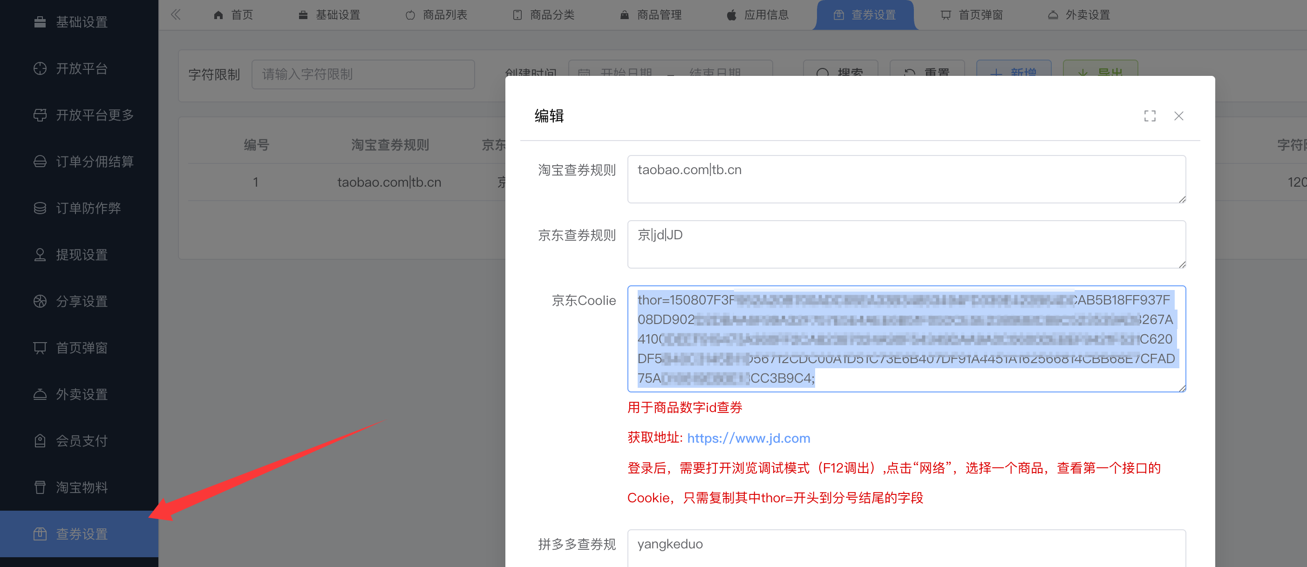
Task: Select 淘宝物料 in the sidebar
Action: [81, 487]
